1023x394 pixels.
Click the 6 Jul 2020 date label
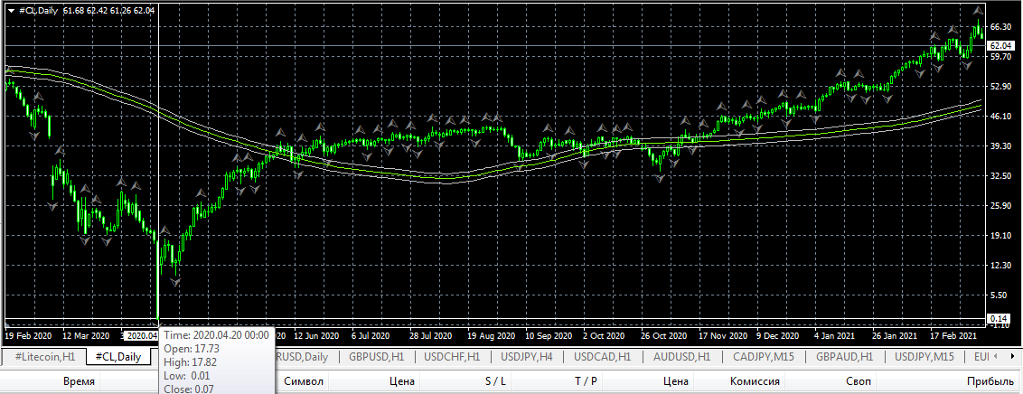pyautogui.click(x=370, y=336)
